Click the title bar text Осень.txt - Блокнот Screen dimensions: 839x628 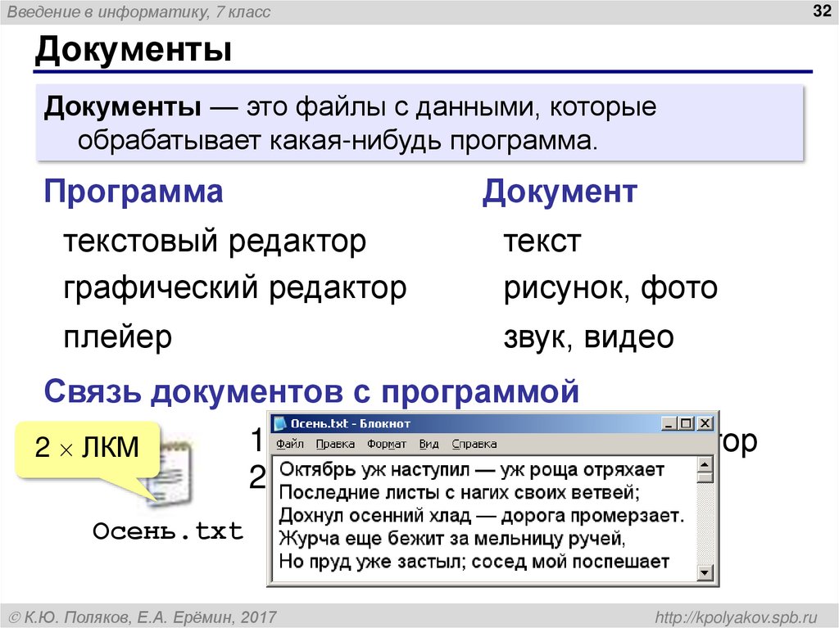point(352,423)
